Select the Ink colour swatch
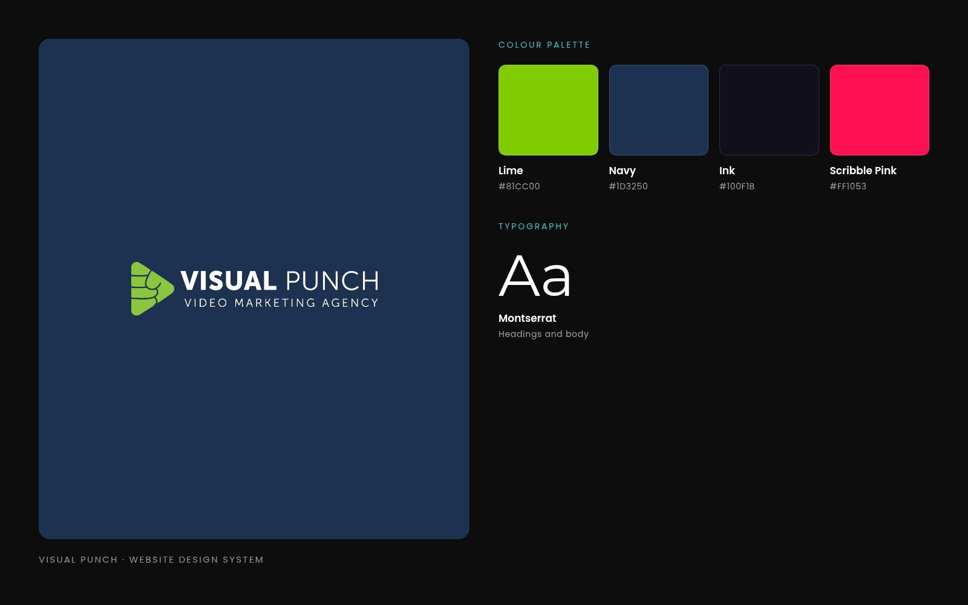 pos(769,110)
